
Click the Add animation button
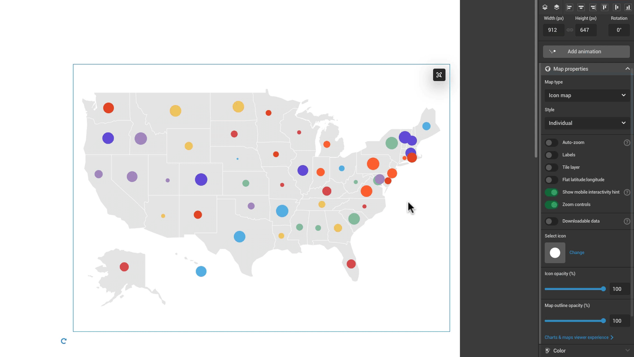coord(586,52)
